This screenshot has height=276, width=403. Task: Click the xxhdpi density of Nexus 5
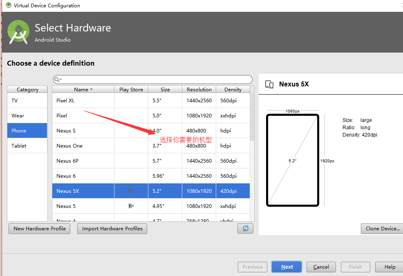point(228,206)
